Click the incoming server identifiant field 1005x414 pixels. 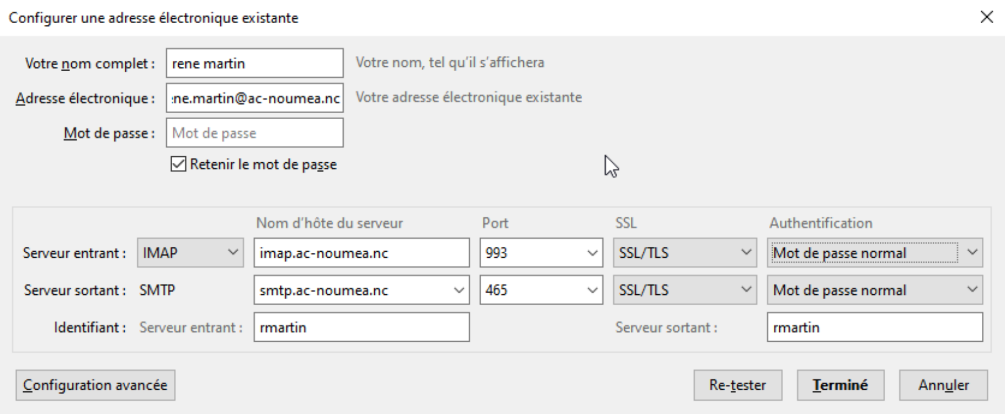(x=361, y=327)
